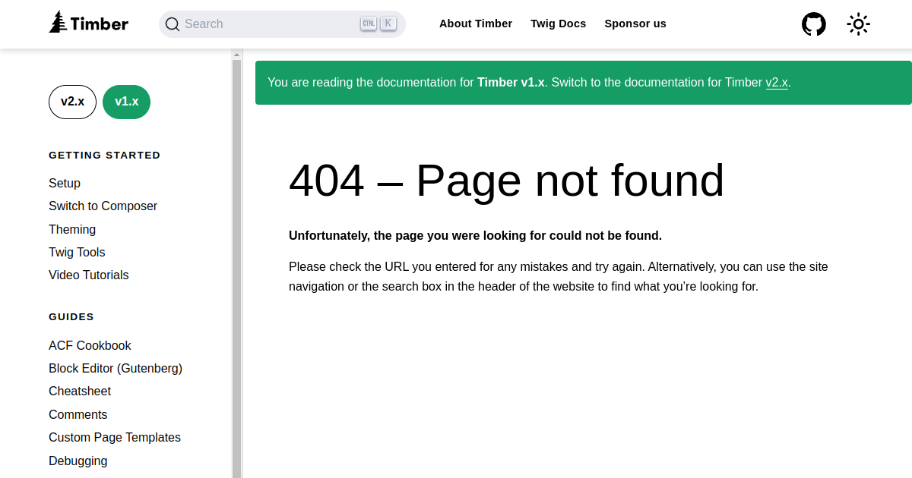
Task: Go to the Theming page
Action: point(72,229)
